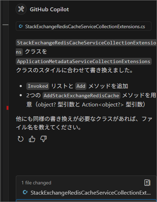
Task: Click the Invoked inline code symbol
Action: (x=38, y=86)
